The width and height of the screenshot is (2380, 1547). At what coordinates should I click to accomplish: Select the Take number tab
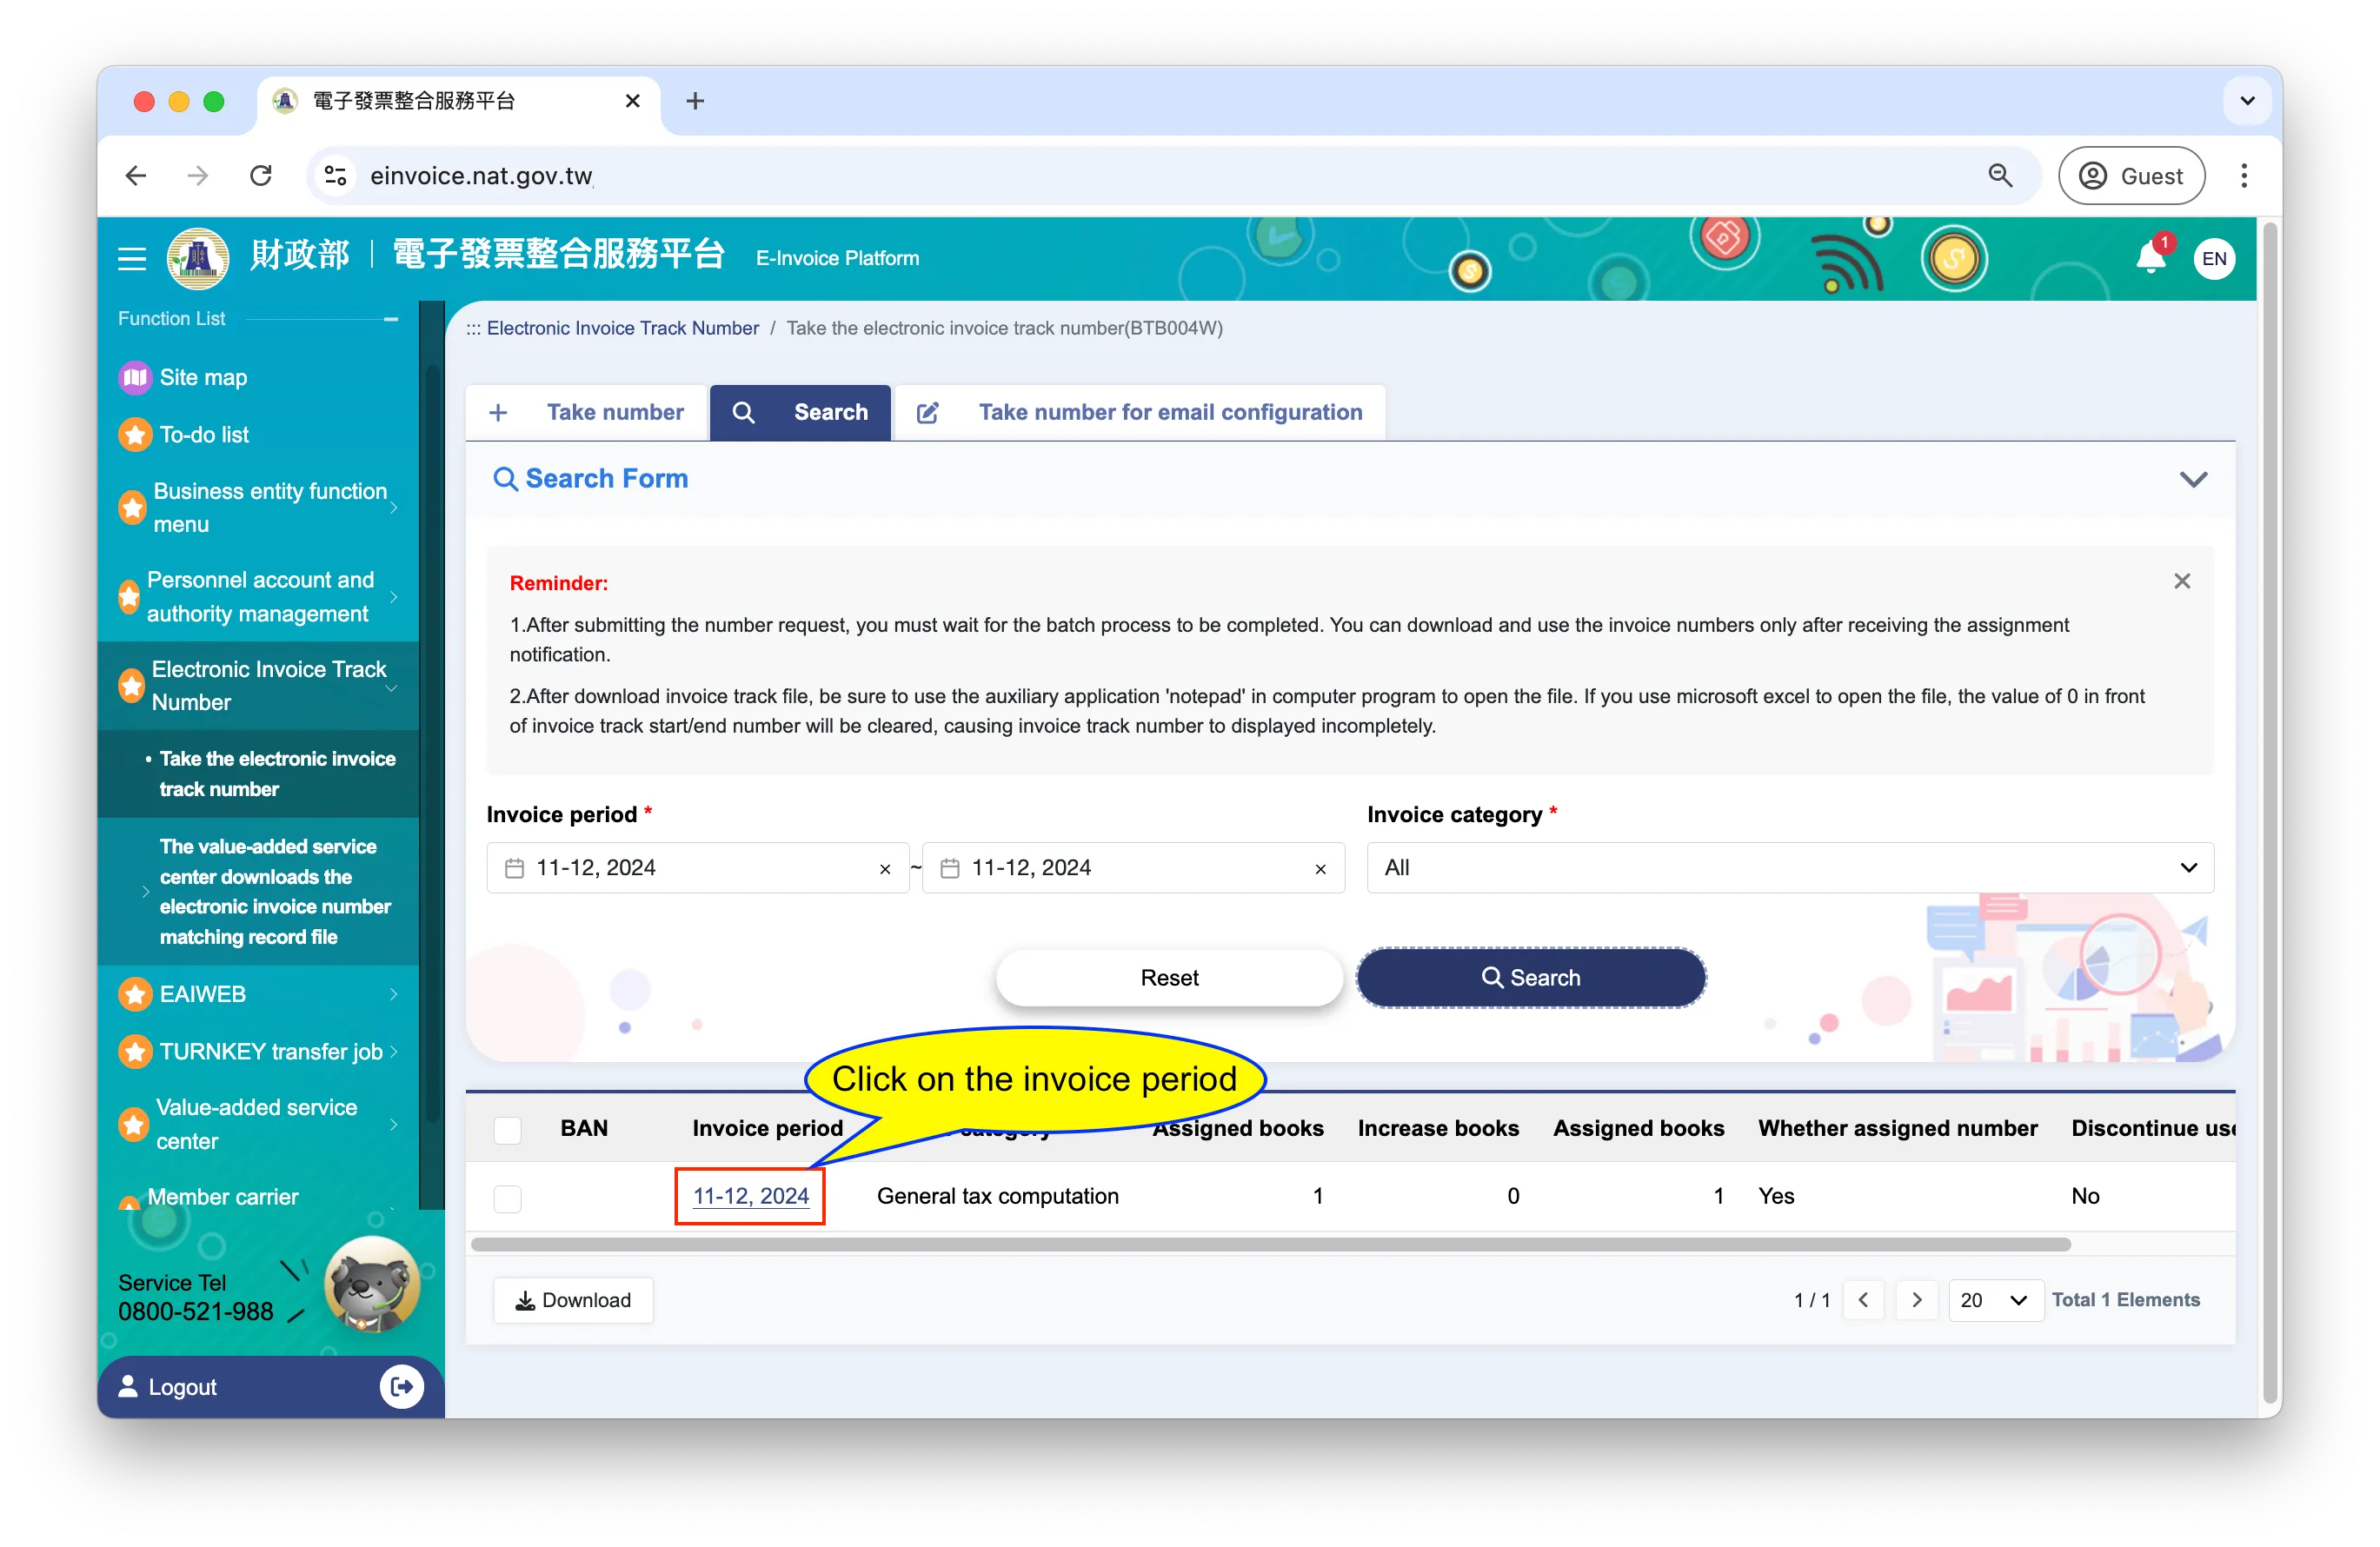point(614,411)
